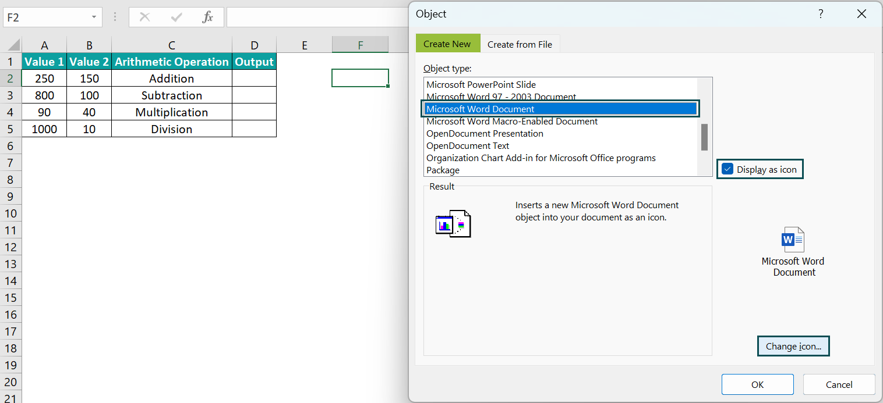Click the selected cell F2
Image resolution: width=883 pixels, height=403 pixels.
360,78
